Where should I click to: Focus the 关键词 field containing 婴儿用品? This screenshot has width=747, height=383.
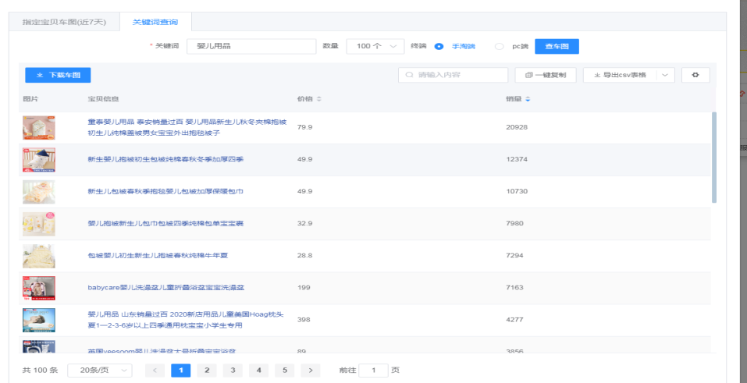251,46
